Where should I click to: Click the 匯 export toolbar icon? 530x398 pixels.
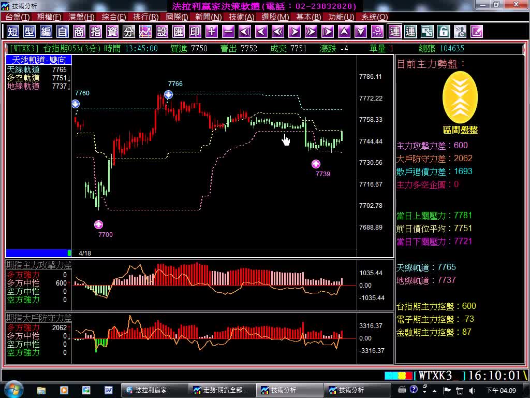179,32
